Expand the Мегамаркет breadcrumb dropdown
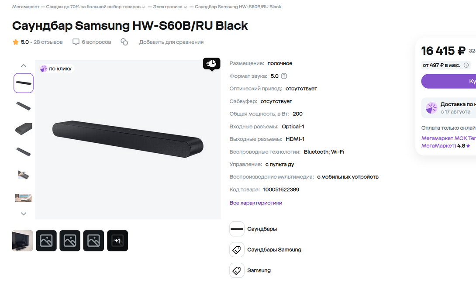Image resolution: width=476 pixels, height=286 pixels. coord(143,7)
